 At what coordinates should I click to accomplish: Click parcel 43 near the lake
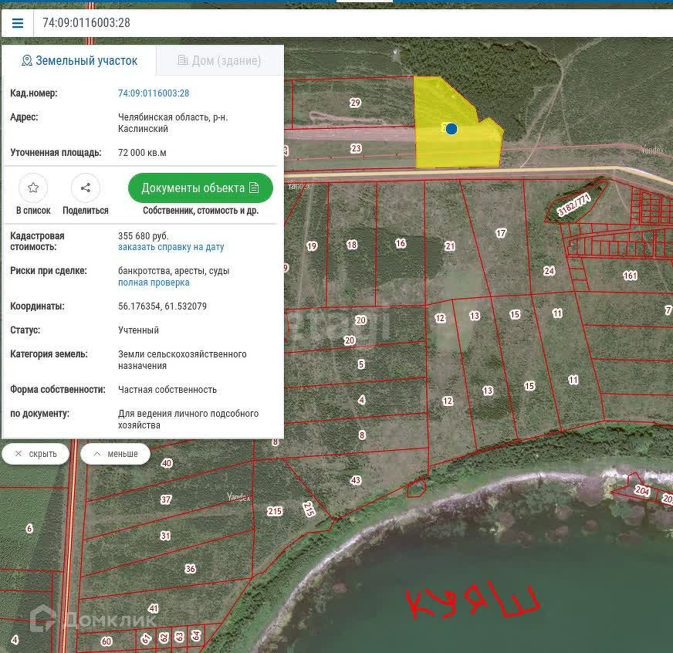(356, 480)
